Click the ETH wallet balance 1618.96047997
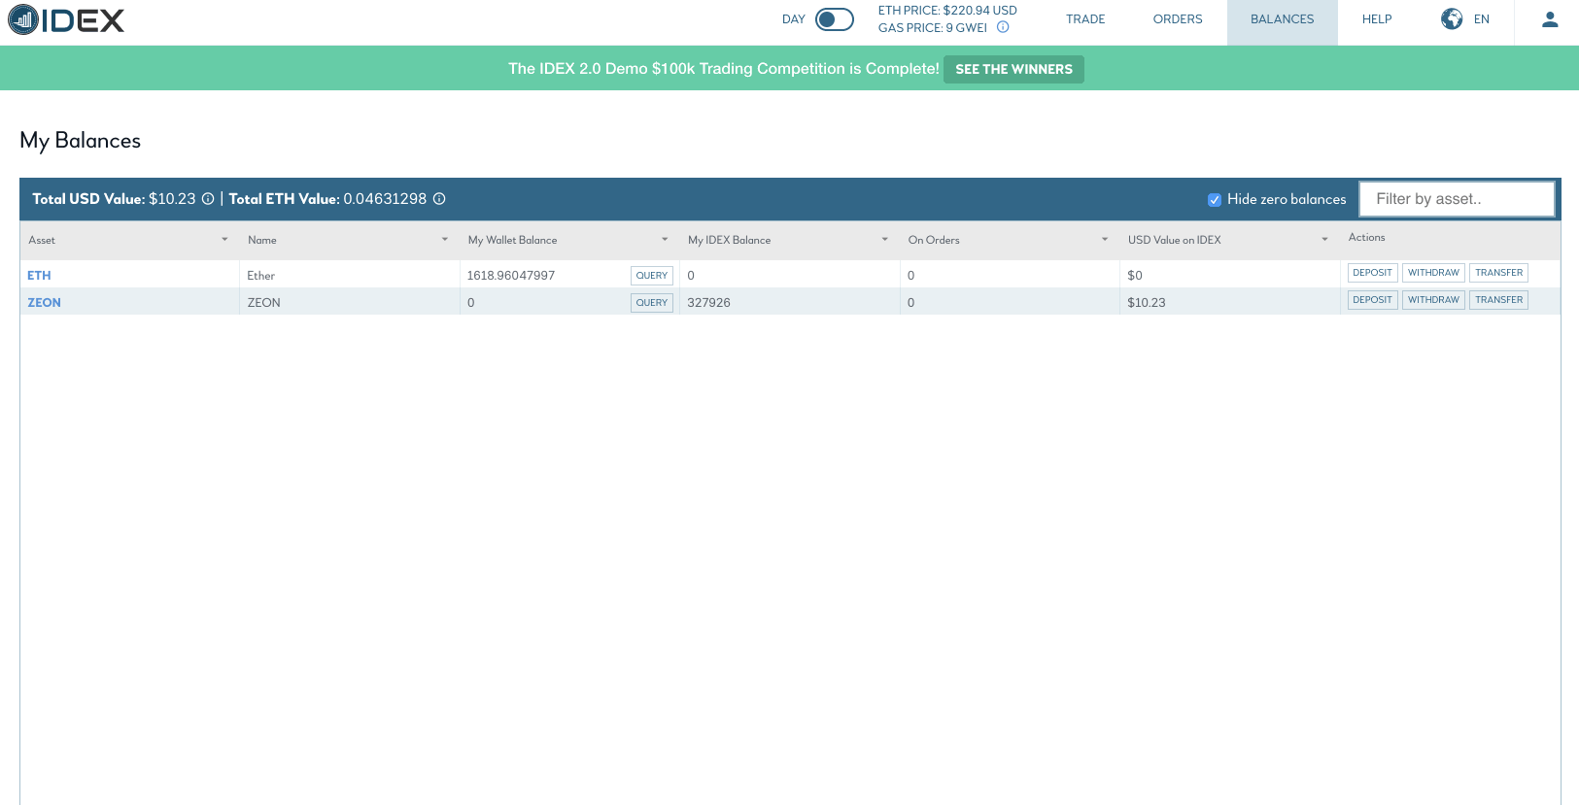Screen dimensions: 1579x805 pos(511,276)
